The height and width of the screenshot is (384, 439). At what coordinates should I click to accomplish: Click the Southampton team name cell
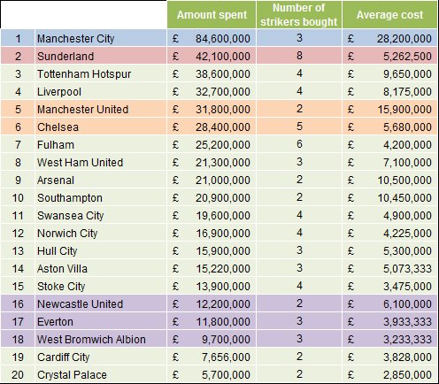(101, 197)
